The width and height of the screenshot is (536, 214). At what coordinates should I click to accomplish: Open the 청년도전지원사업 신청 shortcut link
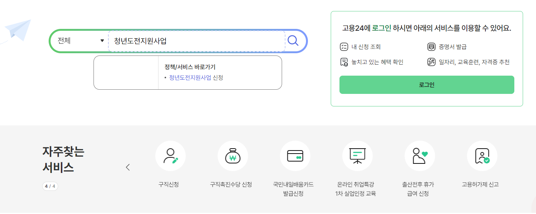coord(196,78)
